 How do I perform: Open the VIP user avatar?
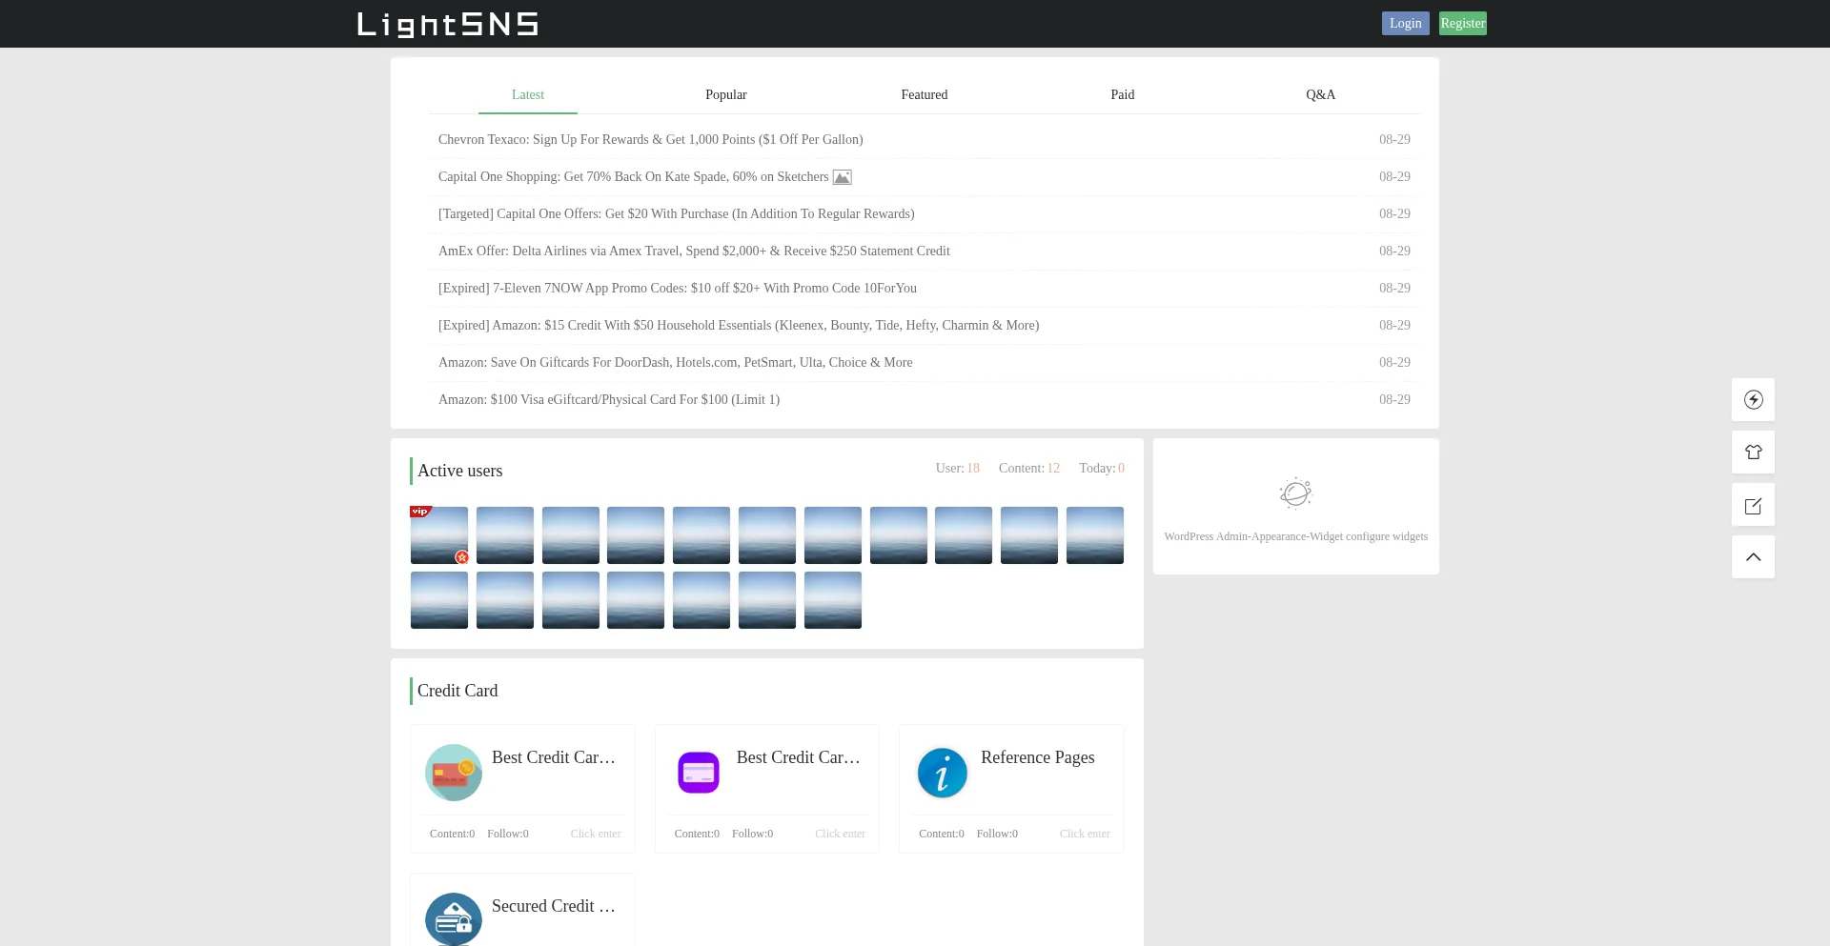[439, 535]
